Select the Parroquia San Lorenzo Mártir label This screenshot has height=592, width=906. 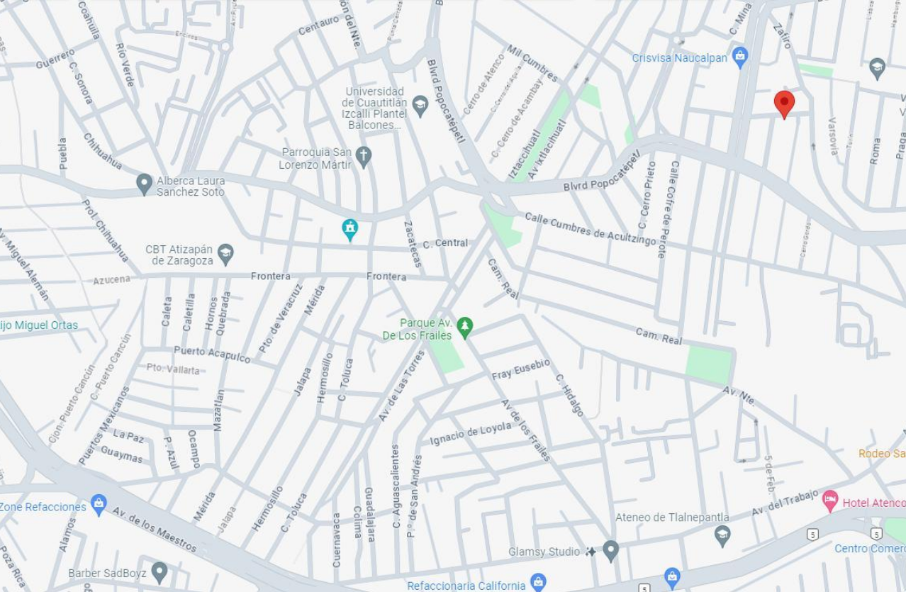(316, 158)
